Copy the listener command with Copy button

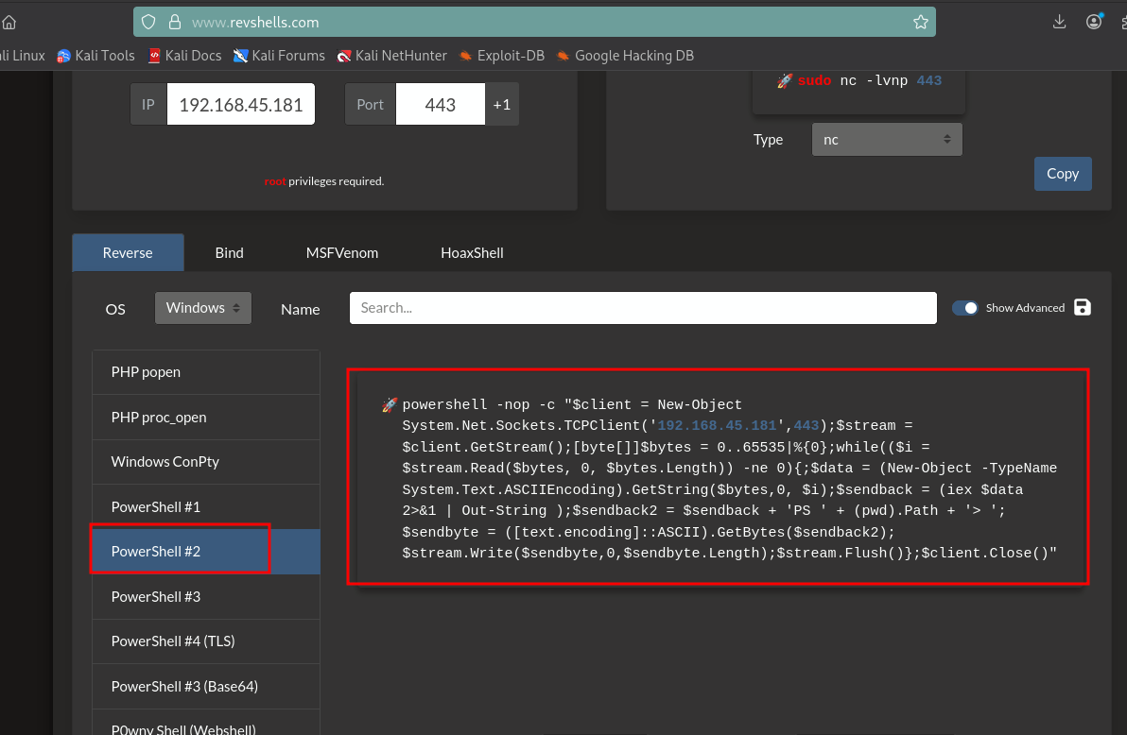tap(1063, 174)
